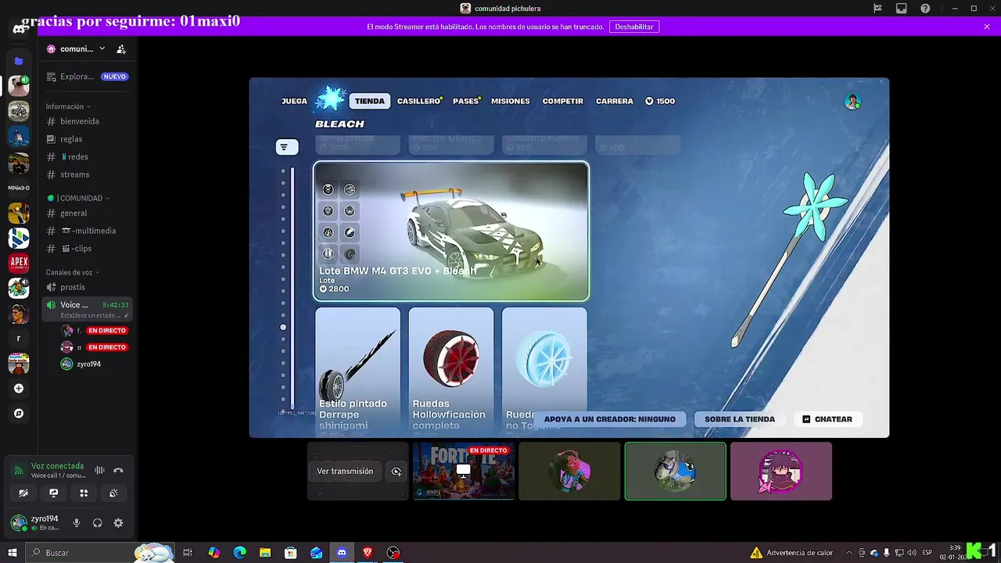Open COMPETIR tab in the stream
The image size is (1001, 563).
coord(563,101)
